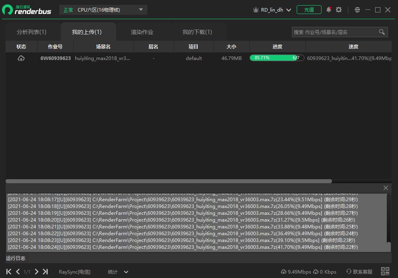Switch to the 渲染作业 tab
This screenshot has height=278, width=398.
pos(142,32)
